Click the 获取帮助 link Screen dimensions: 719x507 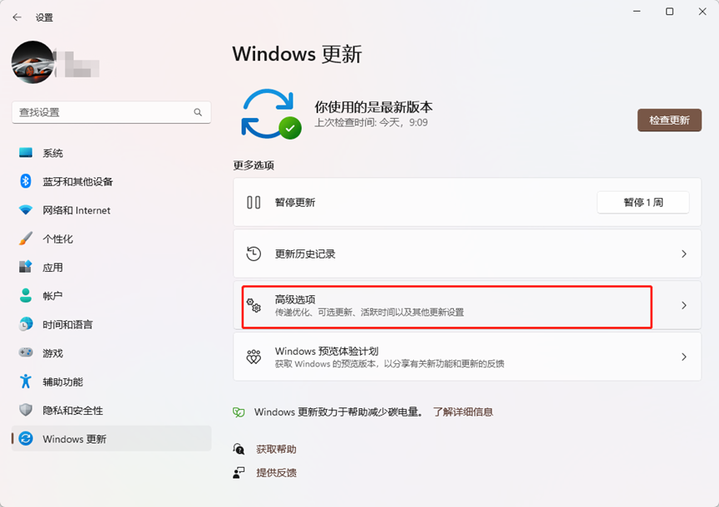276,449
